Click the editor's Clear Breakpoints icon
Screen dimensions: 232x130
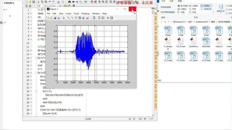[96, 2]
